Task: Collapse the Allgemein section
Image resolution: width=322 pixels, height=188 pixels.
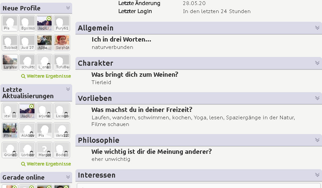Action: (x=317, y=28)
